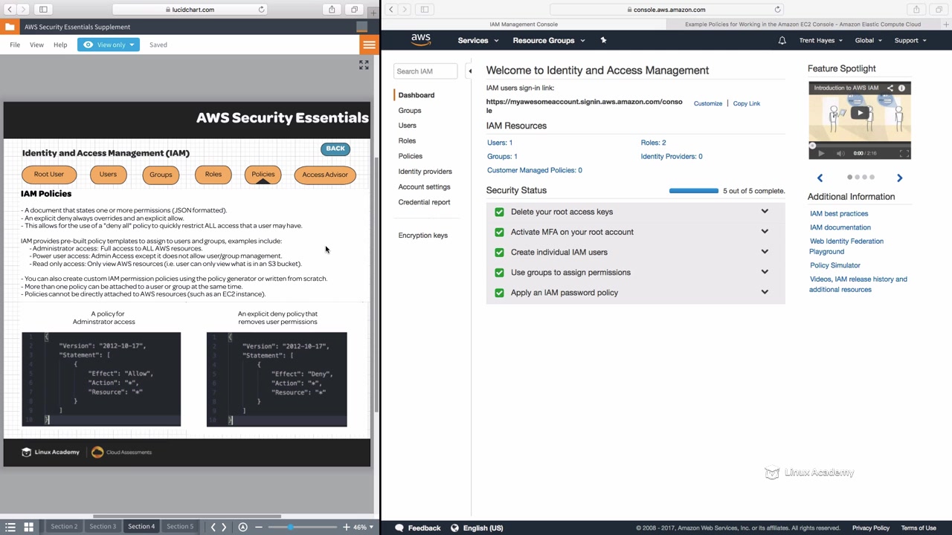Open the Lucidchart Help menu
952x535 pixels.
(x=60, y=45)
